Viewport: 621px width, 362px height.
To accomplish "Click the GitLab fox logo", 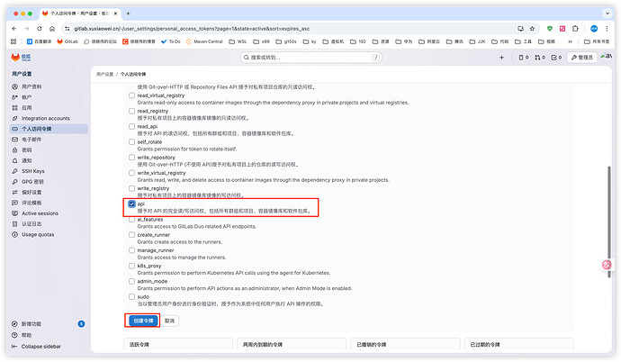I will coord(13,57).
